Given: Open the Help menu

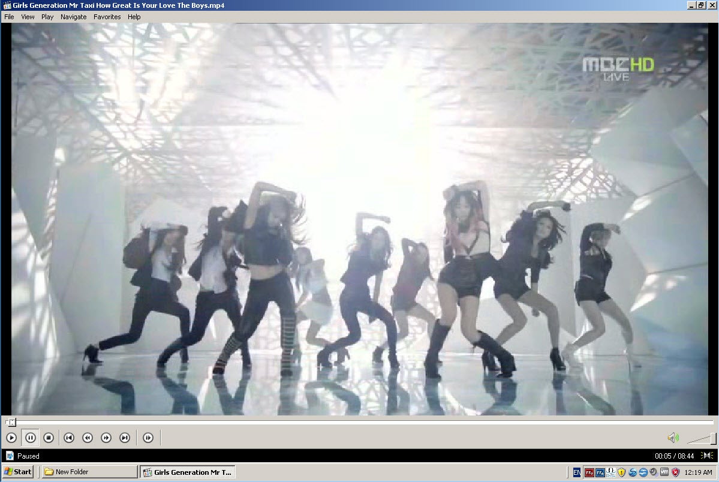Looking at the screenshot, I should click(134, 17).
